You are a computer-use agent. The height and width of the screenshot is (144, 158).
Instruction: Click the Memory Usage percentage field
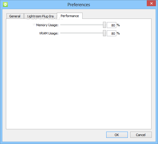point(112,25)
